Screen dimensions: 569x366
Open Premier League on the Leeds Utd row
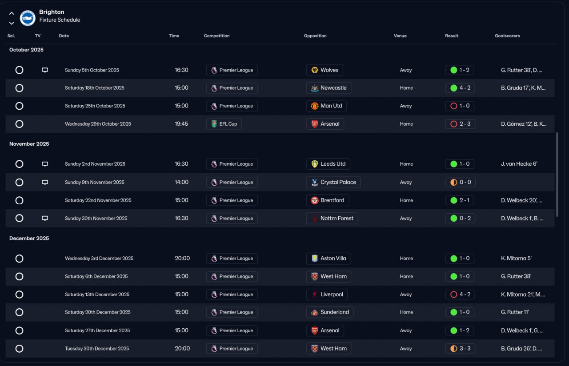tap(232, 164)
